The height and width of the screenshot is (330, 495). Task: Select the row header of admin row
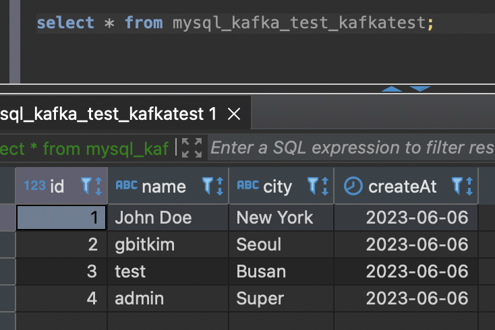point(7,298)
